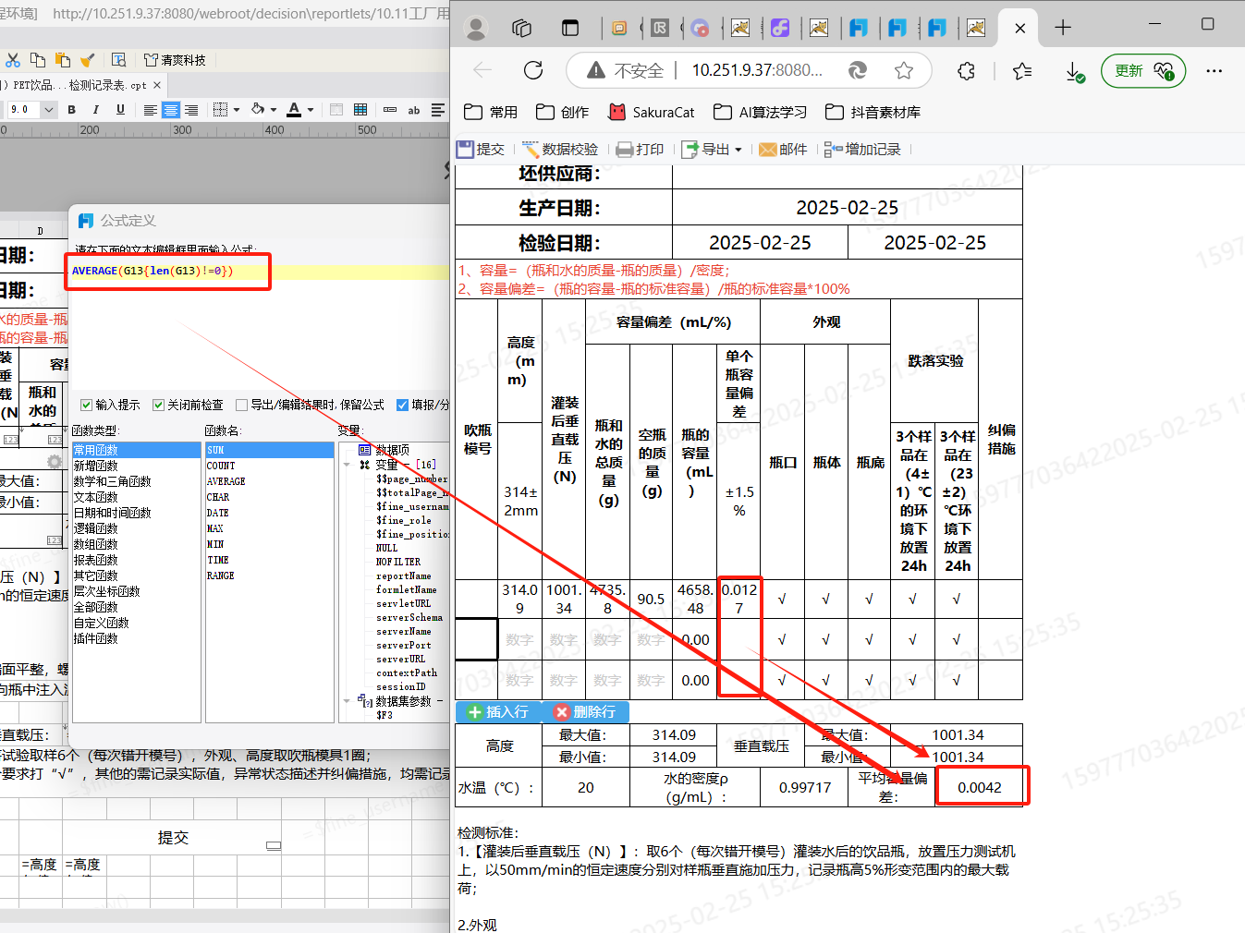
Task: Click the 增加记录 button
Action: (862, 149)
